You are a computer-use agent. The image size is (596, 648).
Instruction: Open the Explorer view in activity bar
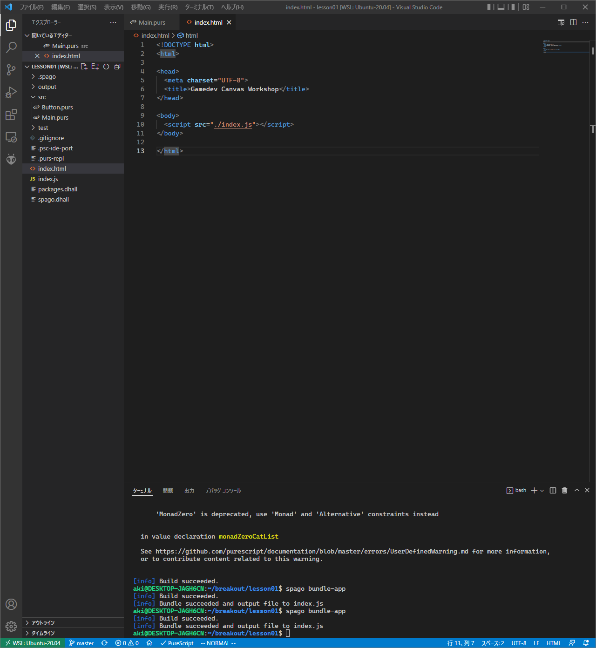(11, 25)
